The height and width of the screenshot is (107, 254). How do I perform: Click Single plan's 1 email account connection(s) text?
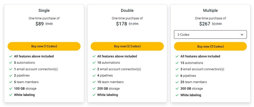point(36,69)
